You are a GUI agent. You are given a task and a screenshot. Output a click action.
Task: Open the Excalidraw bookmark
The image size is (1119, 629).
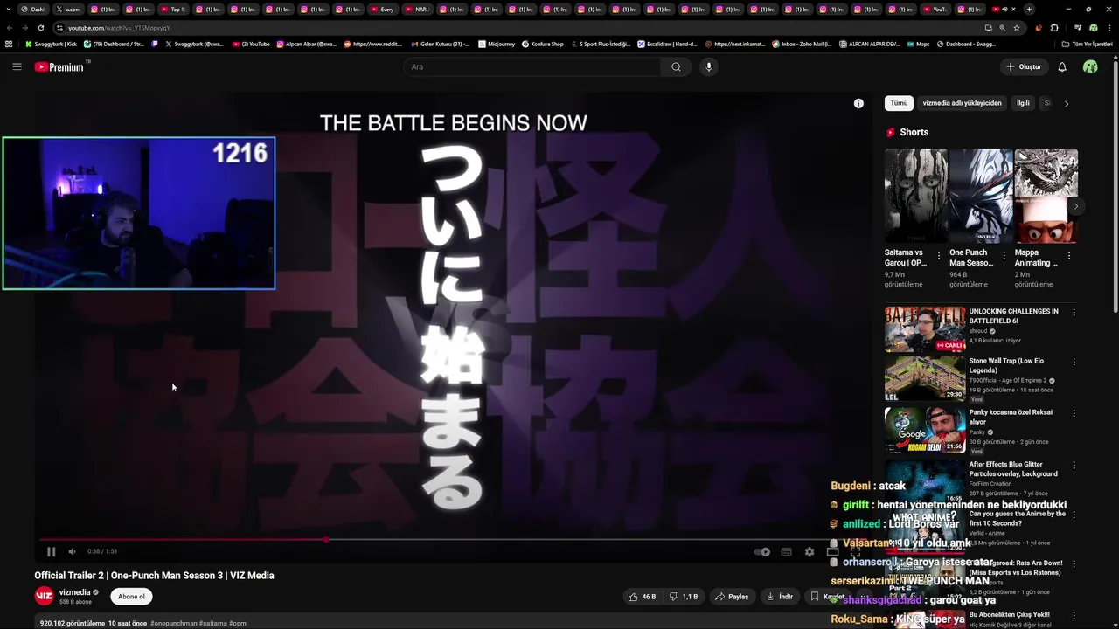point(667,44)
